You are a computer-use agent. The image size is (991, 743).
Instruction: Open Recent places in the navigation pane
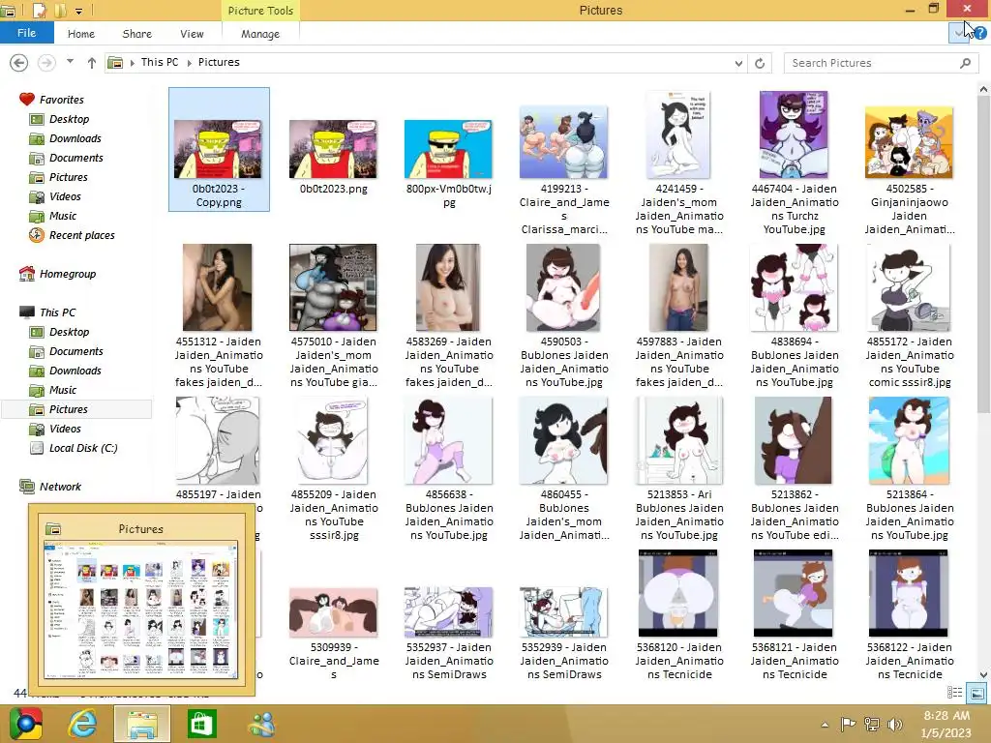tap(81, 235)
